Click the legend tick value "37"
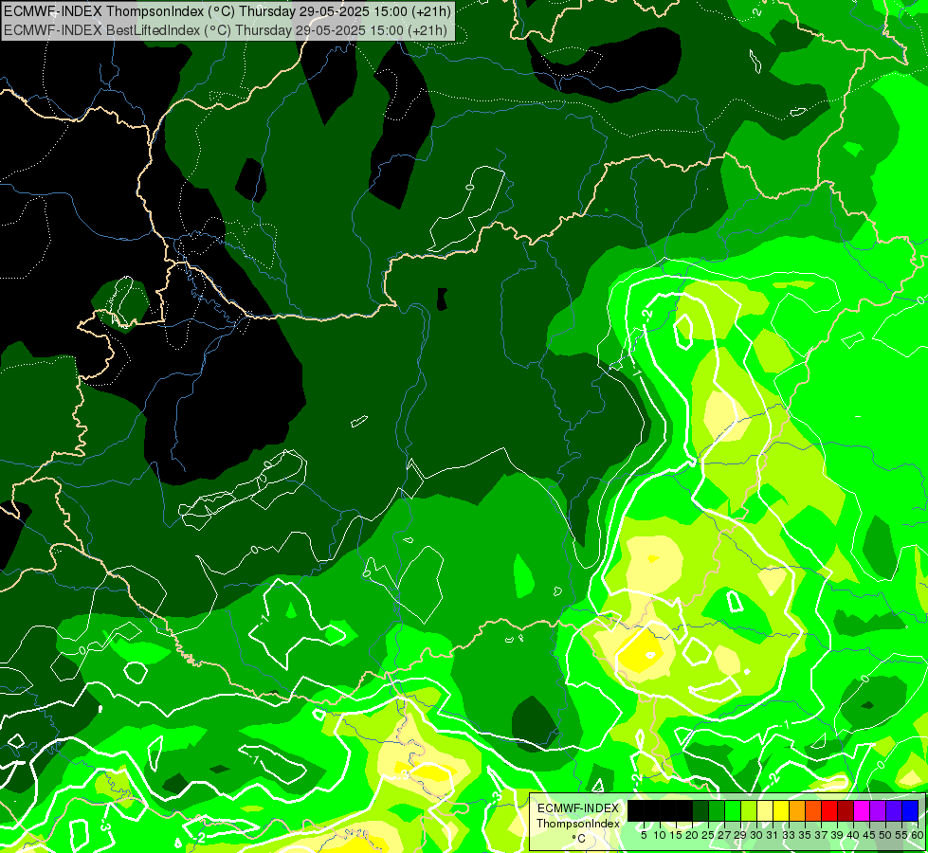 822,835
